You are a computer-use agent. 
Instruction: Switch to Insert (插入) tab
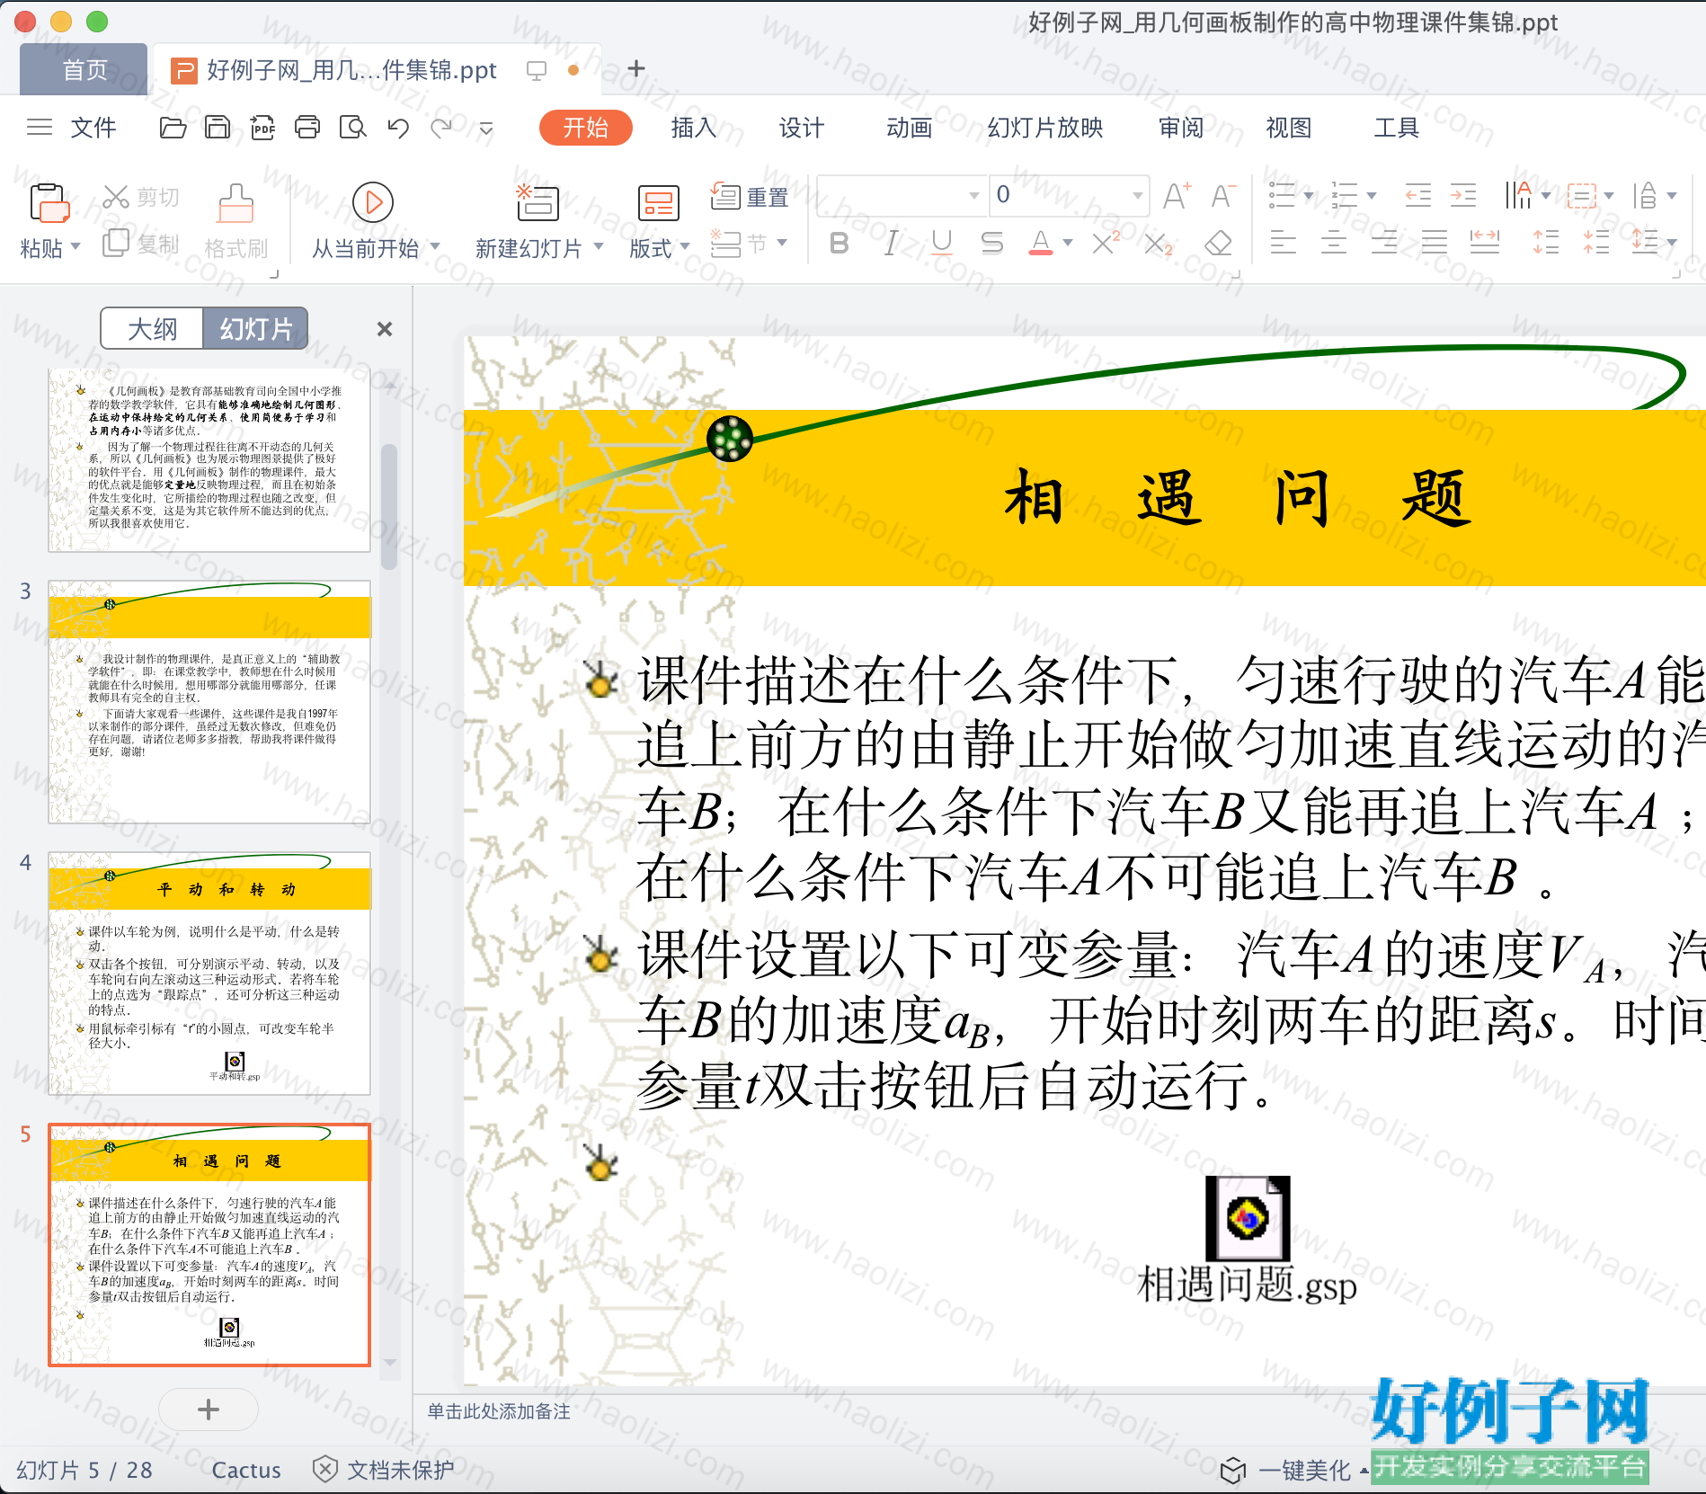[x=693, y=128]
